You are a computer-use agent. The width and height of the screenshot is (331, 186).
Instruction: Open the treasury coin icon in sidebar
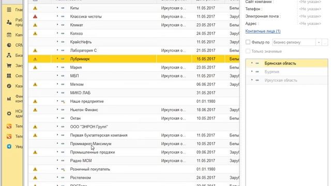pos(9,86)
